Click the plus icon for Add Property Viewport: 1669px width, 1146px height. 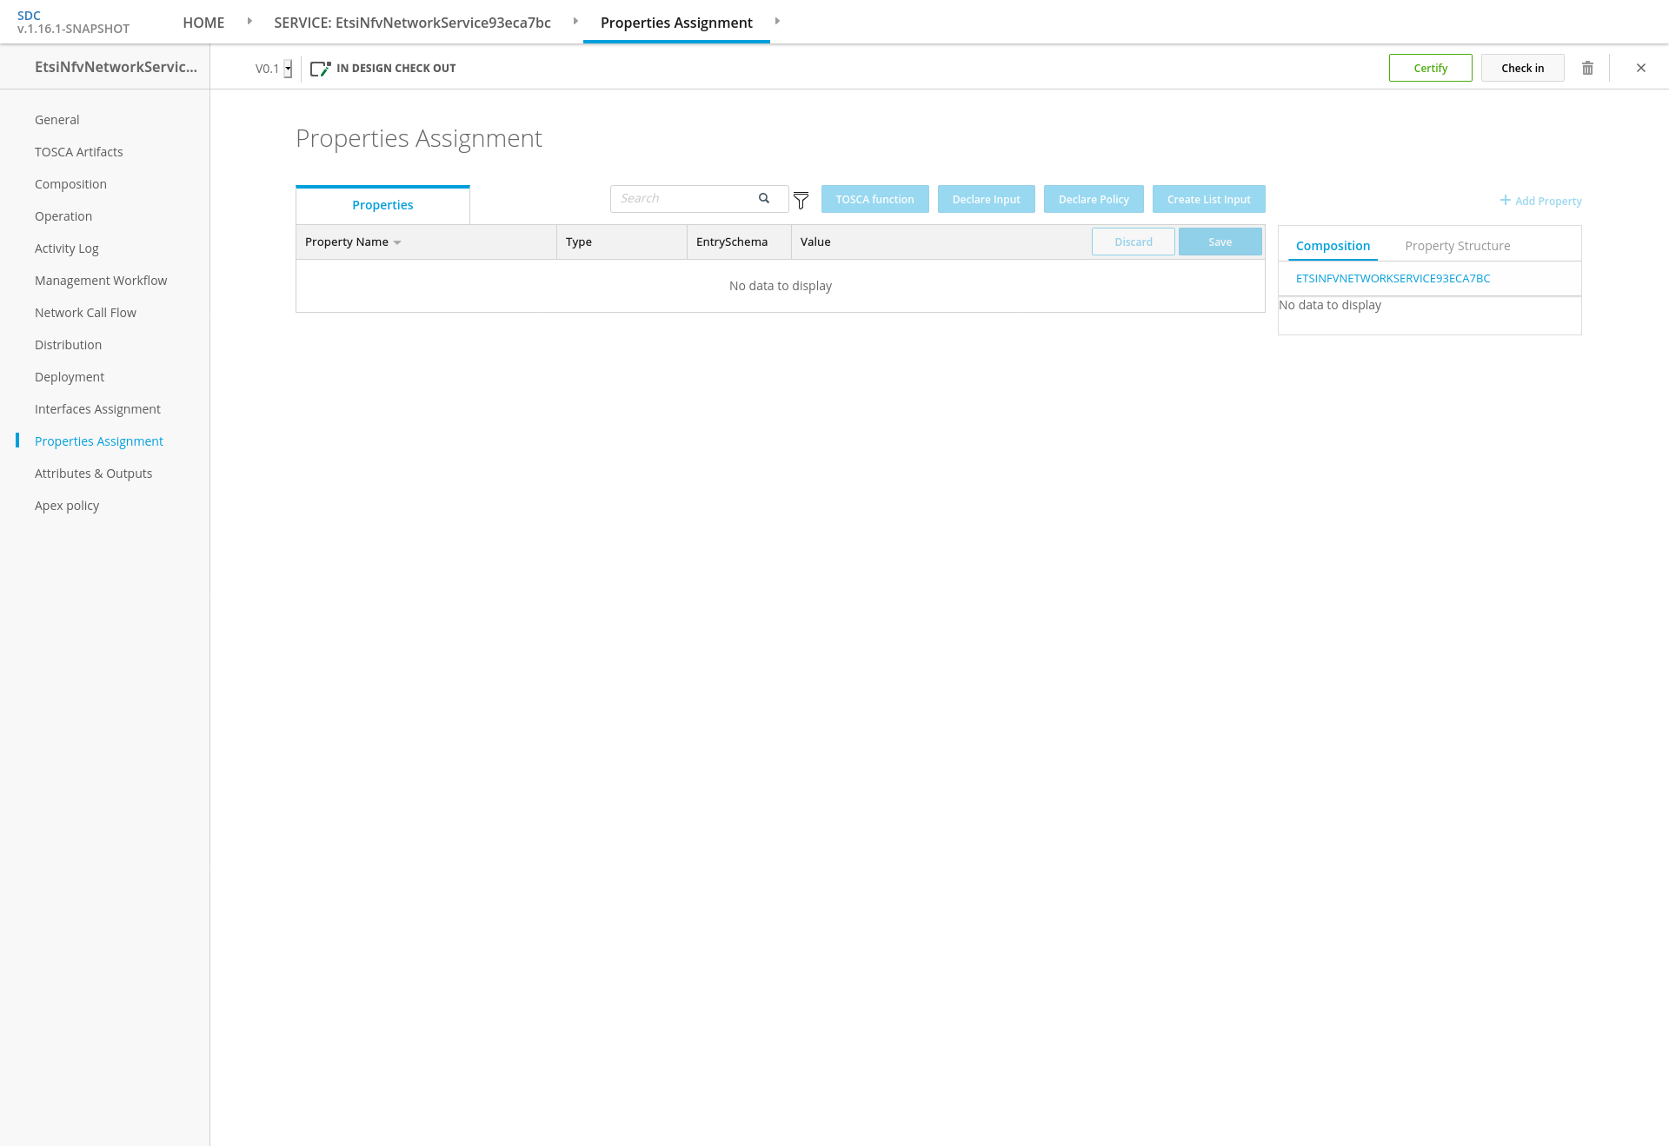pyautogui.click(x=1505, y=200)
